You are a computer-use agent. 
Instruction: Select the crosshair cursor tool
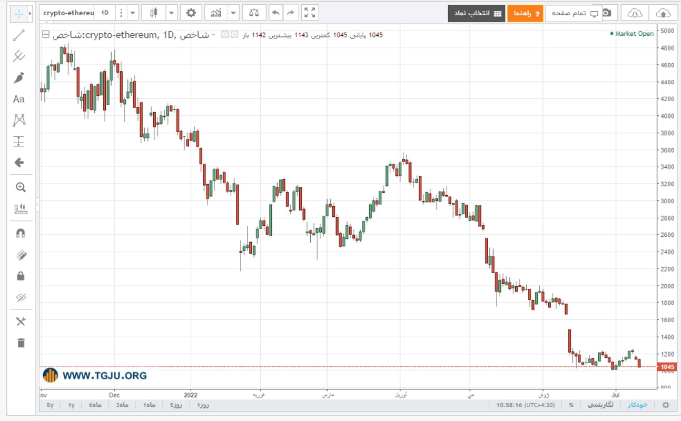(x=19, y=14)
